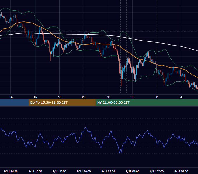Image resolution: width=198 pixels, height=174 pixels.
Task: Click the 9/12 02:00 time label
Action: point(157,171)
